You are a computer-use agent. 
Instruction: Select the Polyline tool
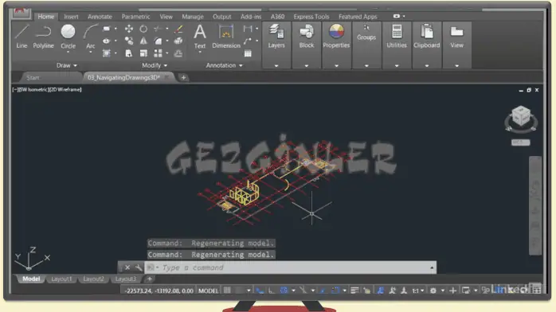(43, 36)
